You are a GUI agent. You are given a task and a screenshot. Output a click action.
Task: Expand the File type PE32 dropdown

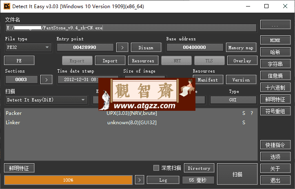click(x=28, y=47)
